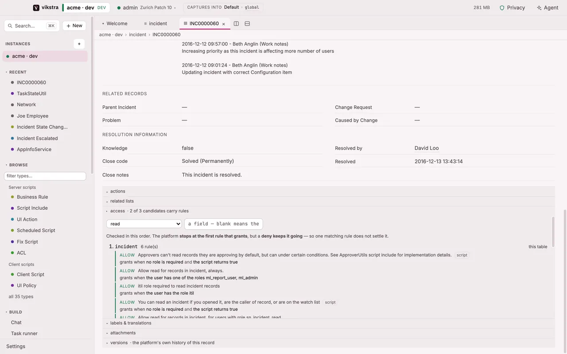Open Settings in the sidebar

(x=16, y=346)
